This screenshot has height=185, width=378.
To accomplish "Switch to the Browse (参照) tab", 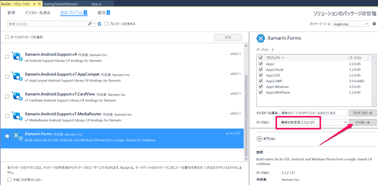I will (11, 13).
